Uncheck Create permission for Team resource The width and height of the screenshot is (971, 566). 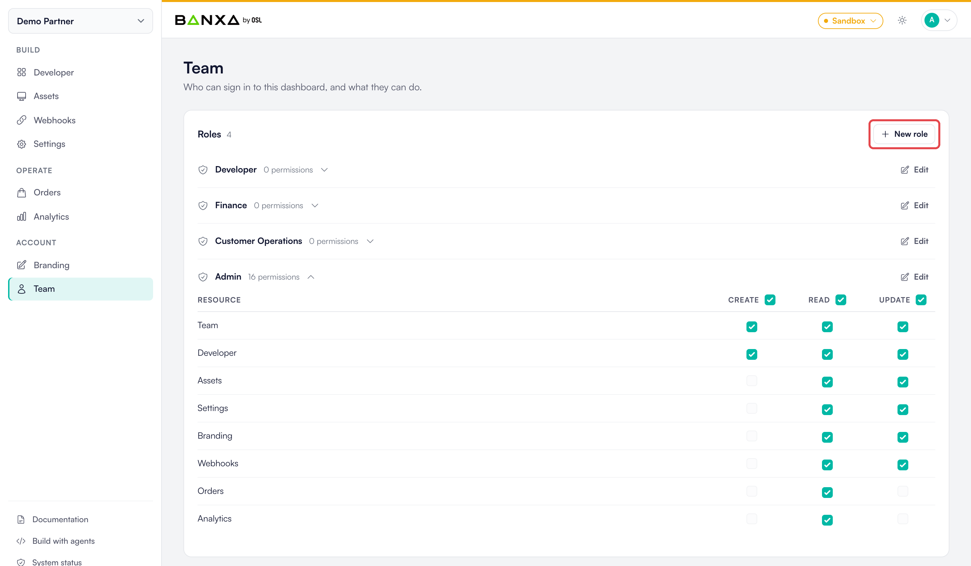pos(752,327)
